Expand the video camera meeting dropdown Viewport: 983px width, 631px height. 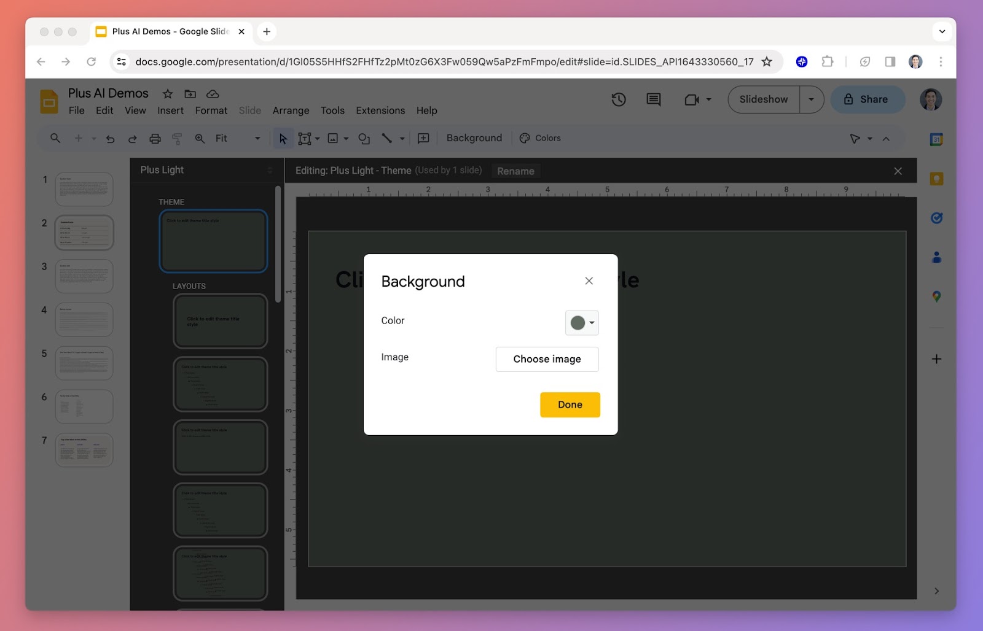coord(708,99)
